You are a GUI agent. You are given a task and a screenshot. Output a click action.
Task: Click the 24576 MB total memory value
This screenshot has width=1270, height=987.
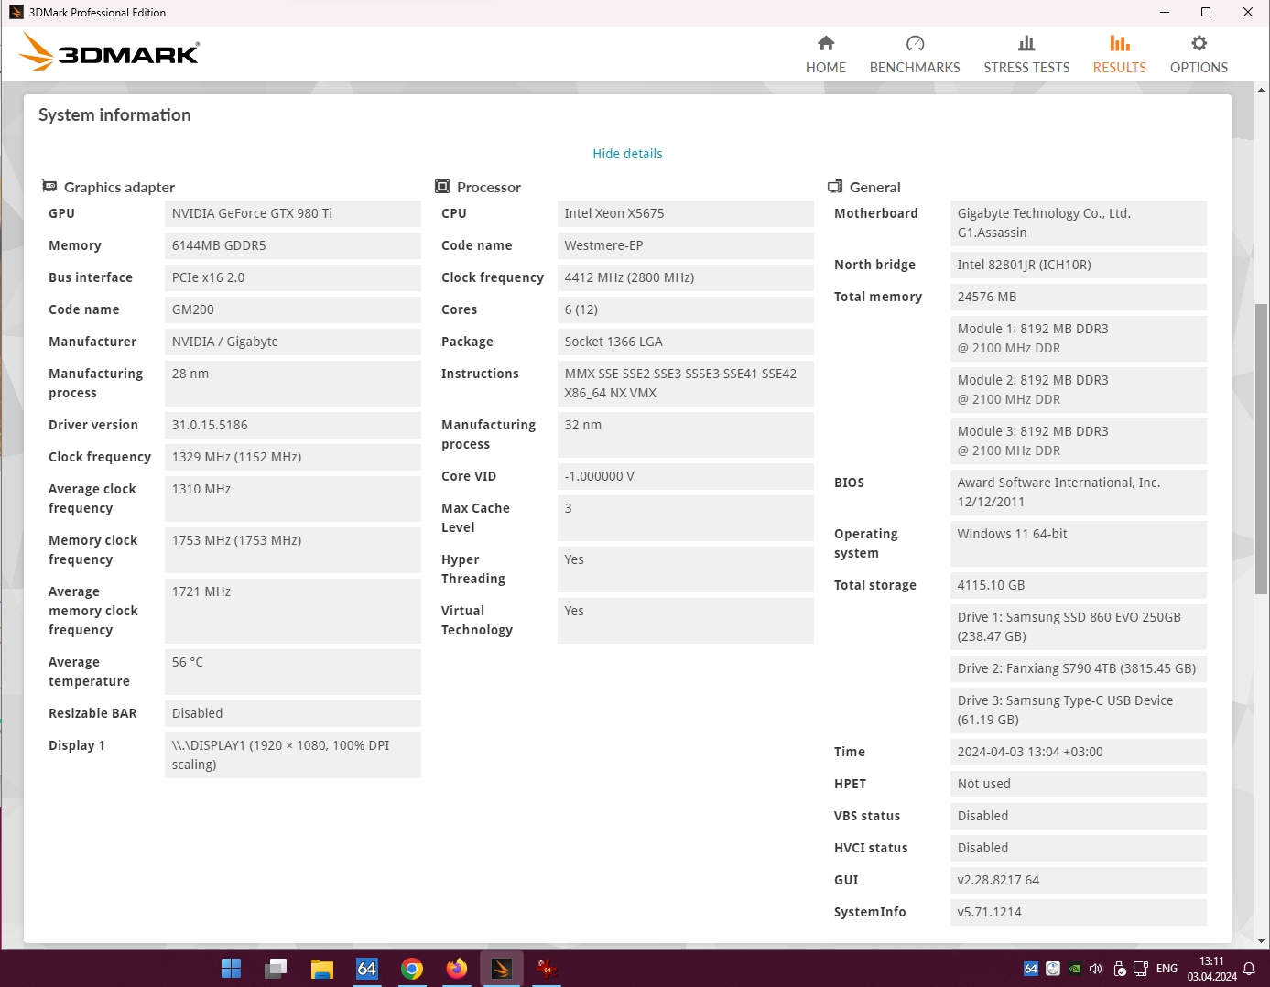(x=1079, y=297)
